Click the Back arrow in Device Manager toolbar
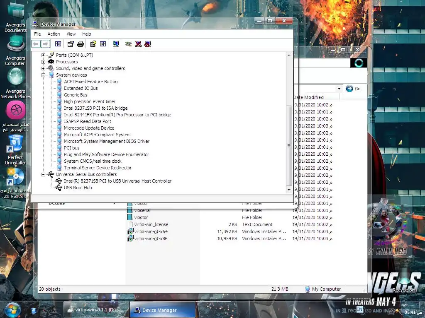425x318 pixels. (x=36, y=44)
